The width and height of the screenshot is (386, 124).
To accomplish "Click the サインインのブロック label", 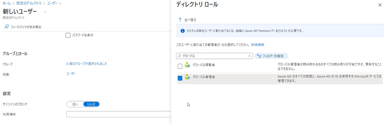I will [x=15, y=104].
